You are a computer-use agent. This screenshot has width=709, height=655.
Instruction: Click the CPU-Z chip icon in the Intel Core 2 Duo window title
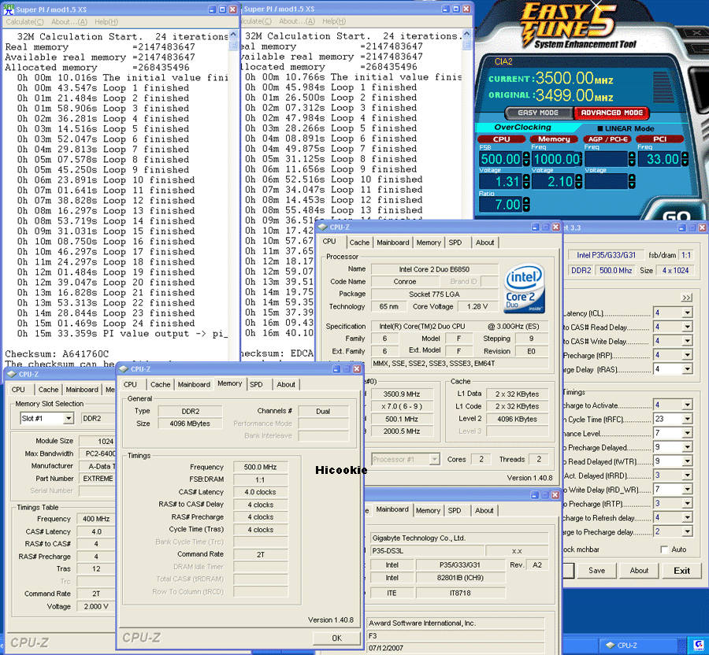(x=323, y=227)
